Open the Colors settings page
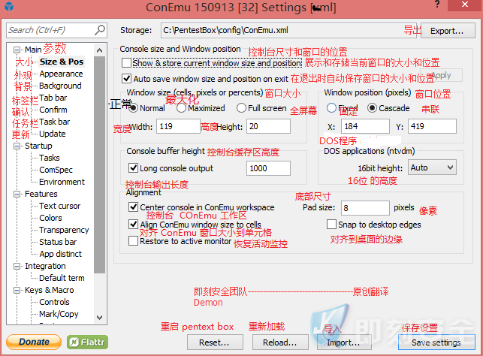This screenshot has height=356, width=483. 50,218
